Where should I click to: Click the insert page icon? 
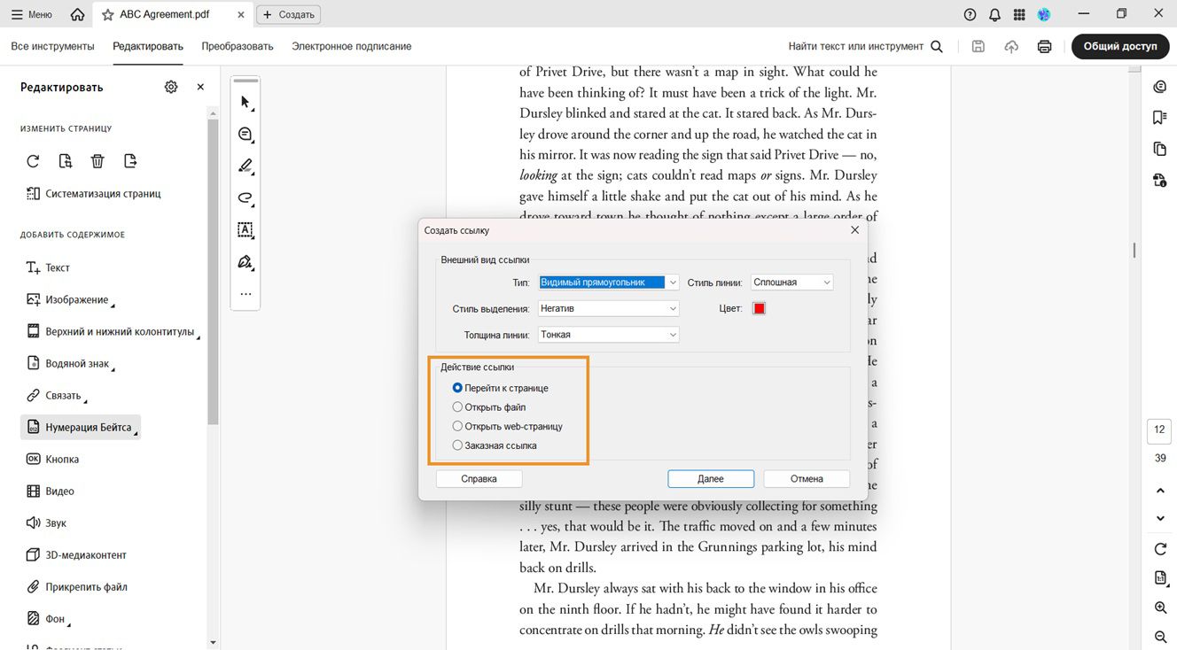click(x=66, y=161)
